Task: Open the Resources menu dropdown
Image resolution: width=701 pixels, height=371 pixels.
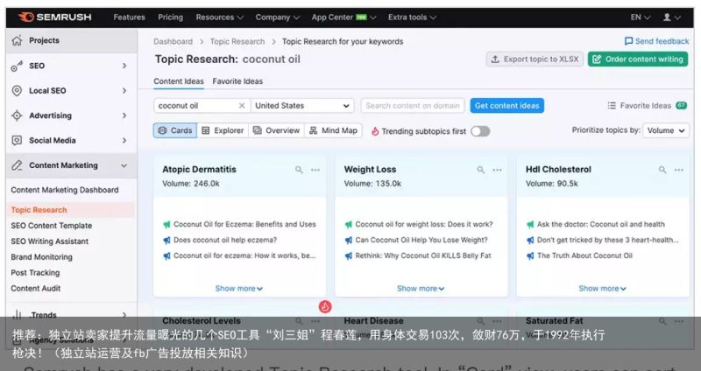Action: (x=220, y=17)
